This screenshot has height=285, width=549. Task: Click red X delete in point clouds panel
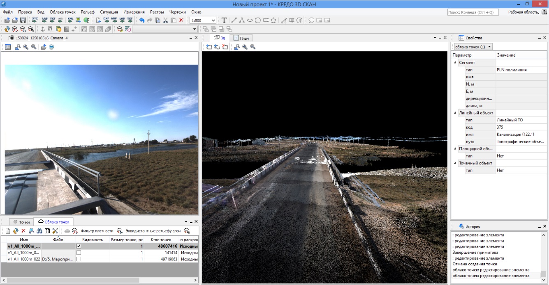[23, 231]
